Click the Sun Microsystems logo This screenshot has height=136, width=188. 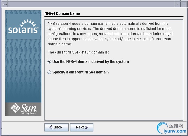point(23,109)
